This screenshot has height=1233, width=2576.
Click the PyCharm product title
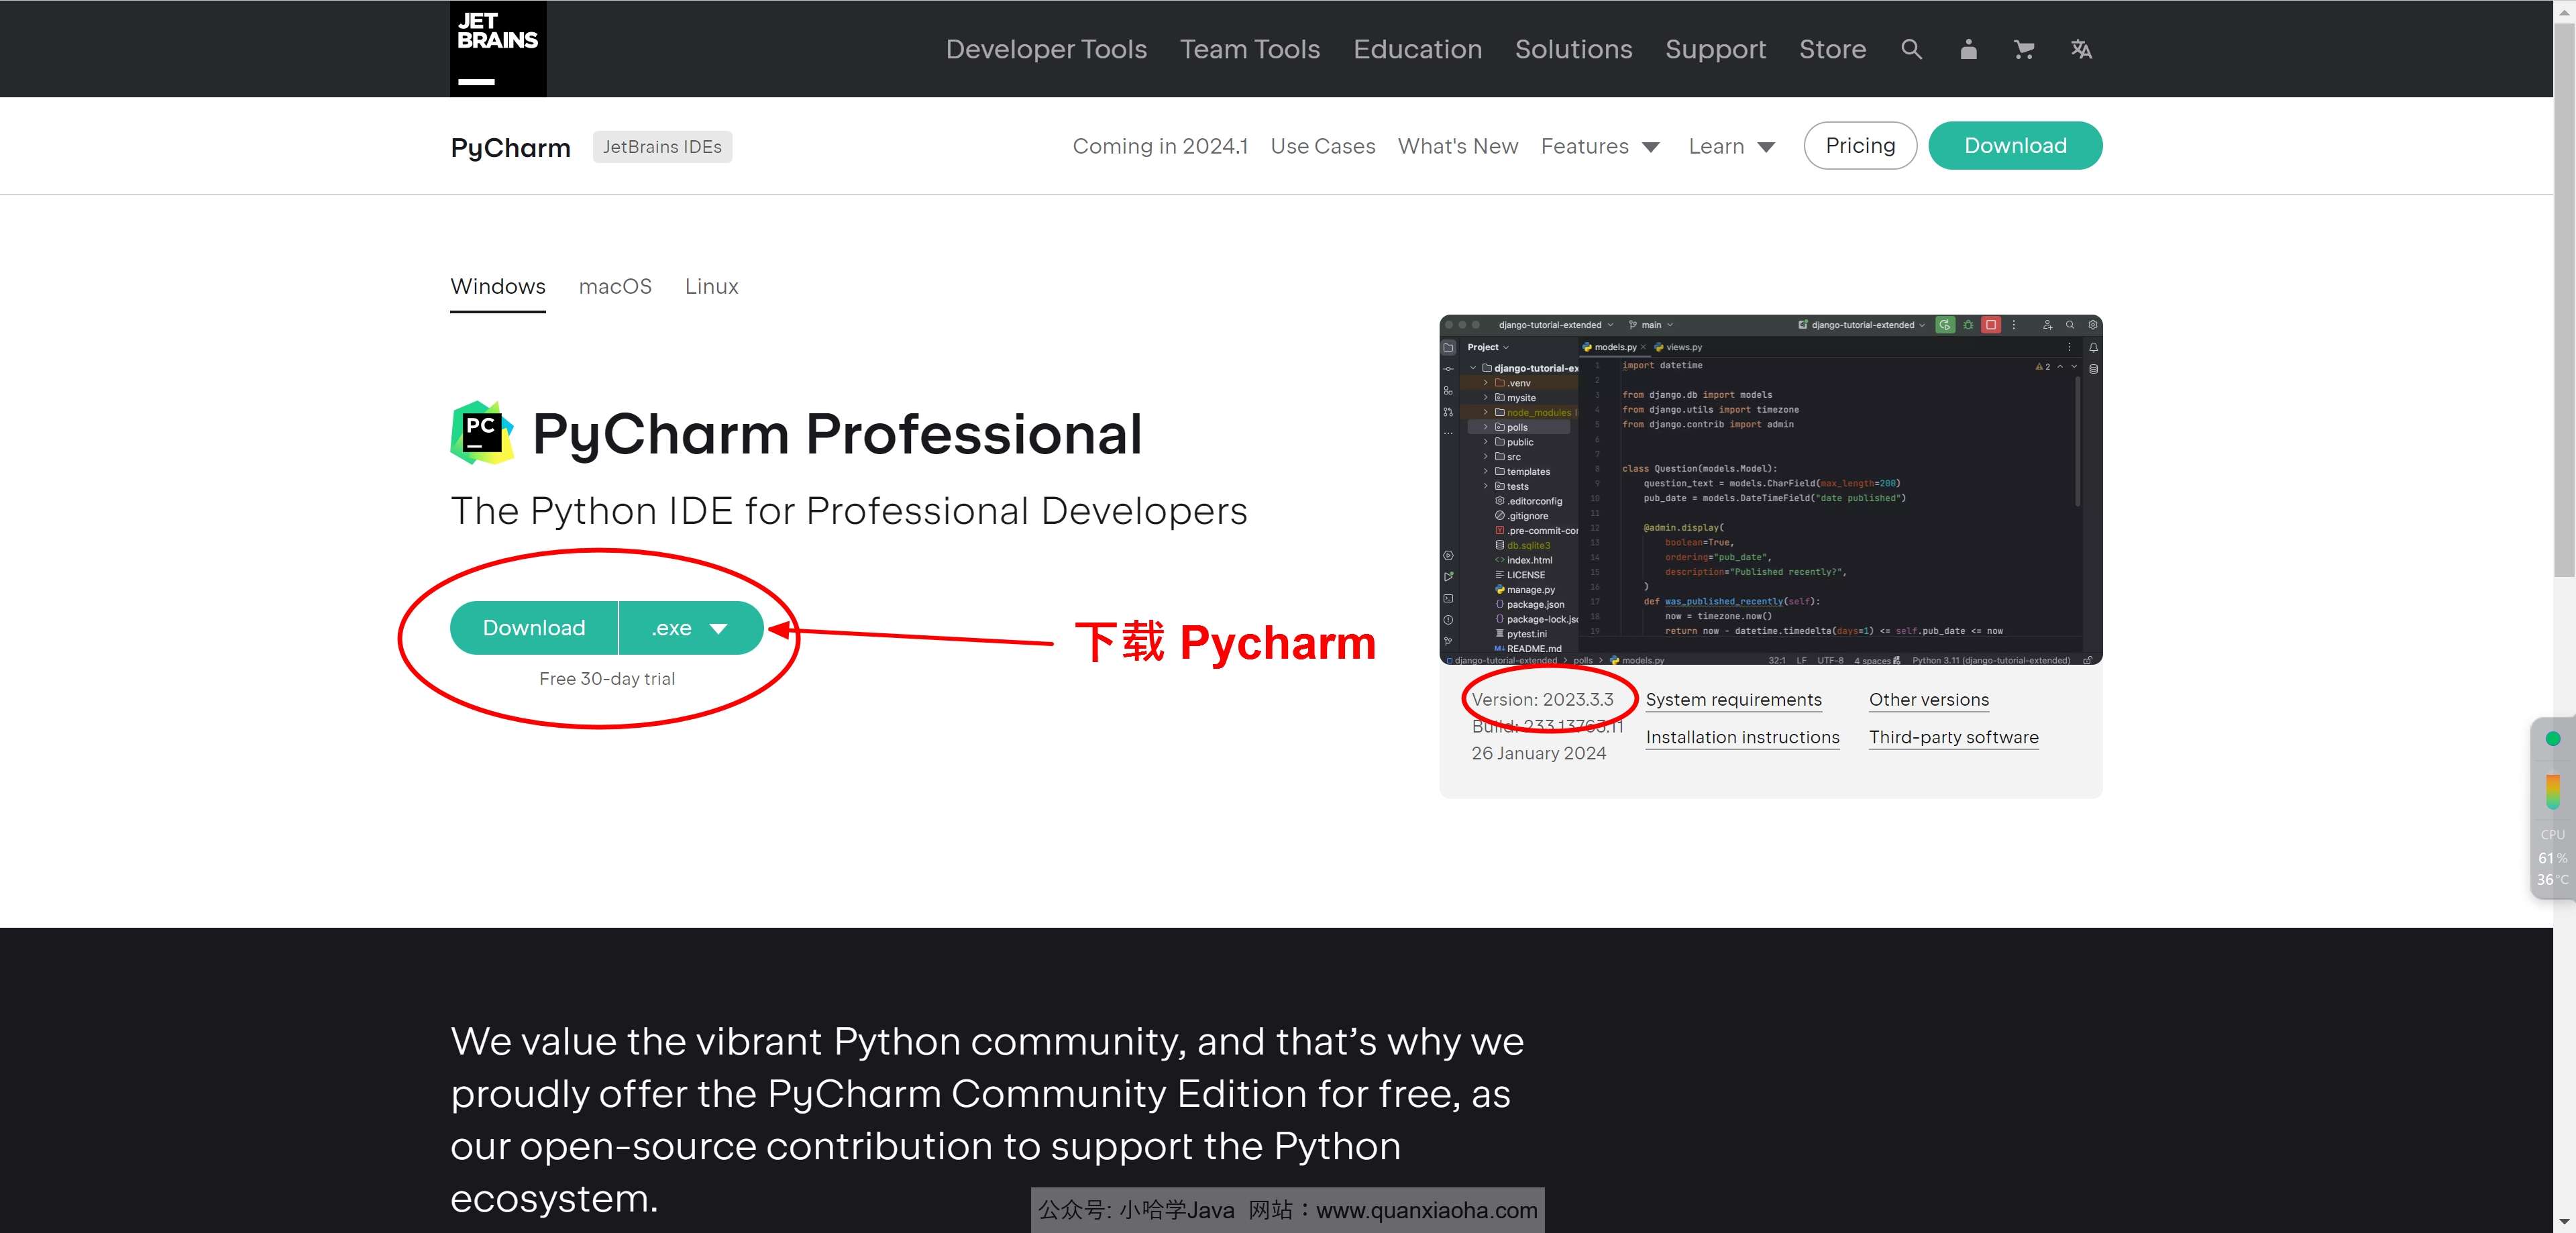tap(510, 147)
